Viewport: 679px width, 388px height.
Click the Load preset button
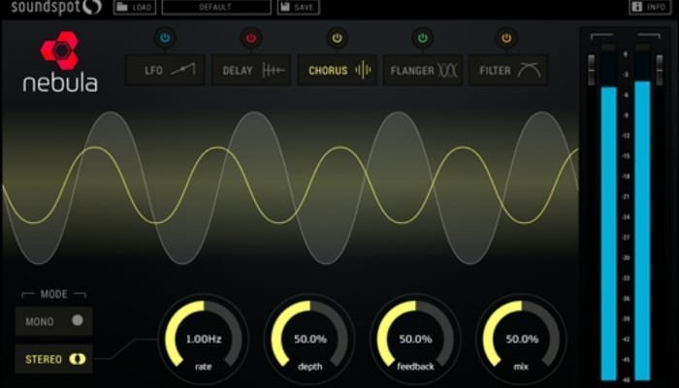135,7
